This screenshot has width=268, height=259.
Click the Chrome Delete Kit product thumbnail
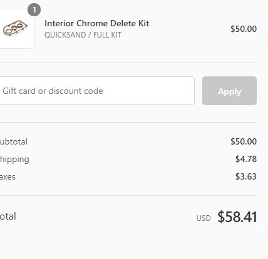[x=17, y=29]
